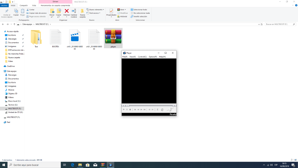Screen dimensions: 298x168
Task: Switch to the Vista ribbon tab
Action: [x=34, y=5]
